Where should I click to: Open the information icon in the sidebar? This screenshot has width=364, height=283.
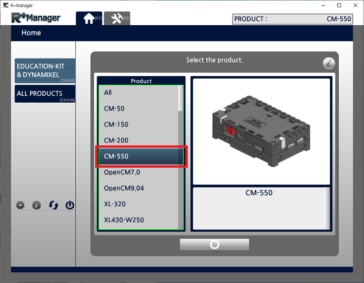36,205
